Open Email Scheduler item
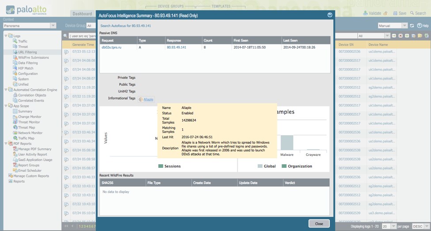This screenshot has width=431, height=231. click(x=30, y=170)
